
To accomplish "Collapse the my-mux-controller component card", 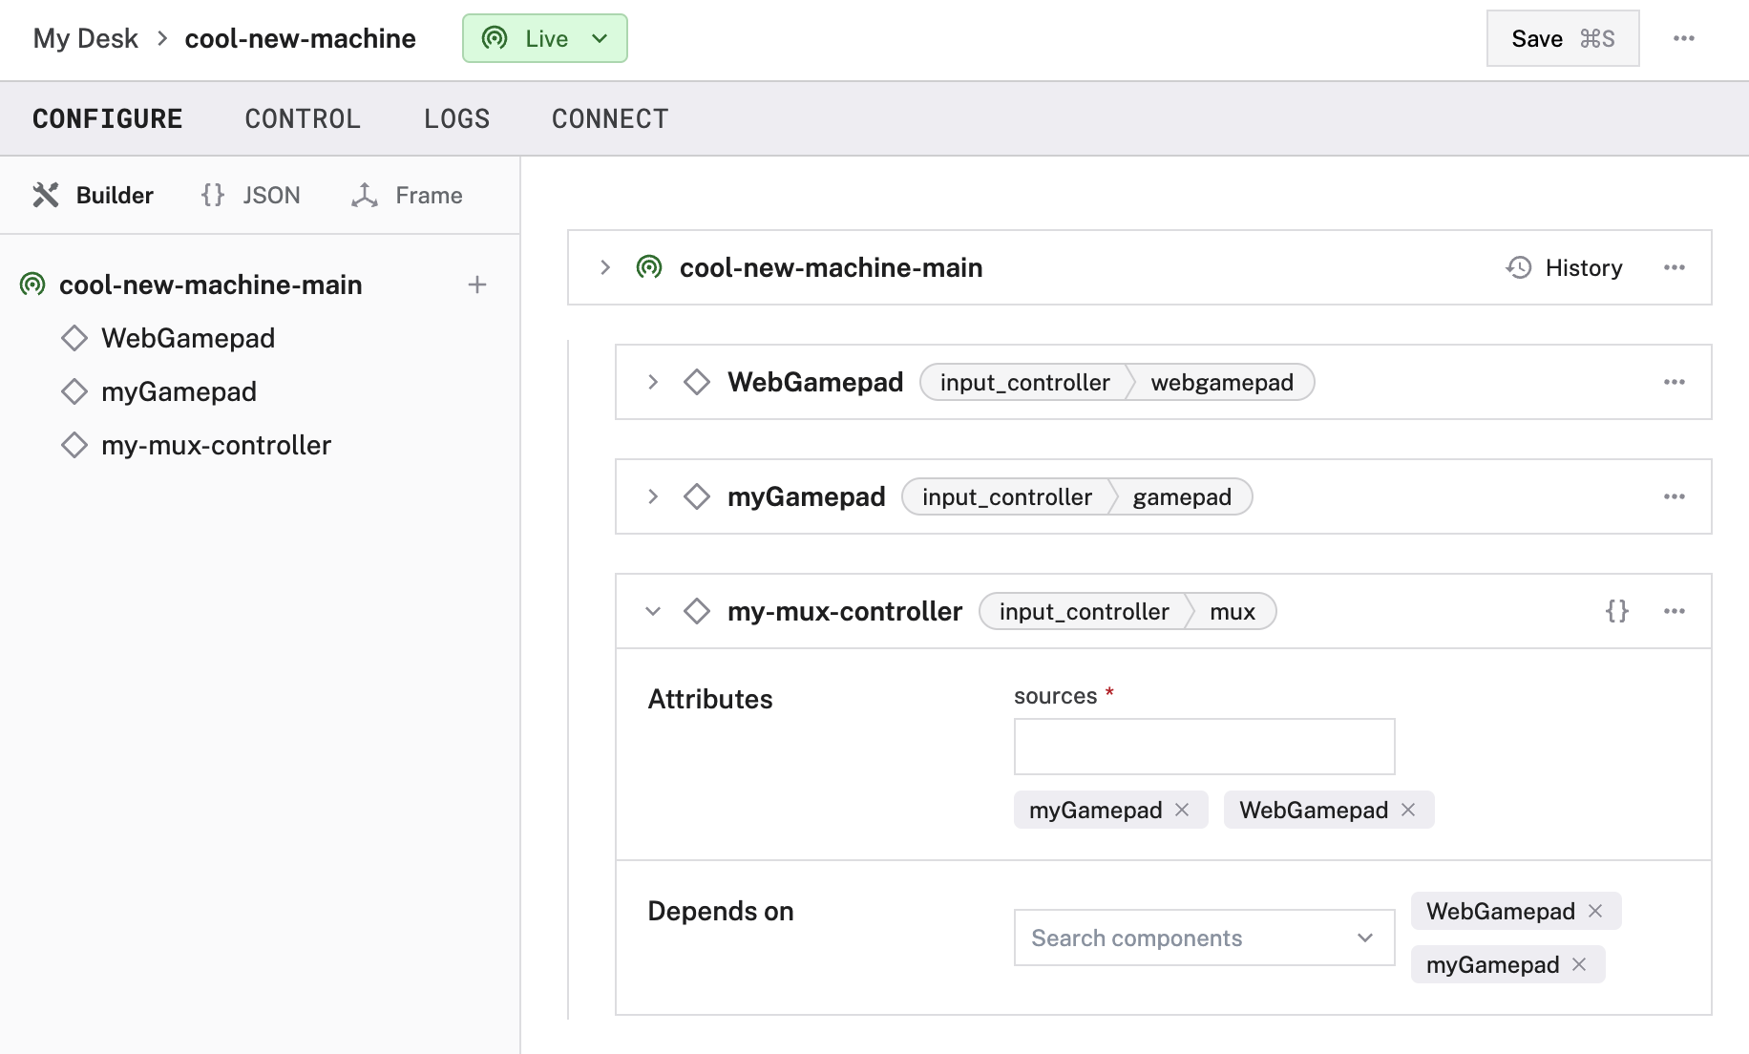I will tap(653, 611).
